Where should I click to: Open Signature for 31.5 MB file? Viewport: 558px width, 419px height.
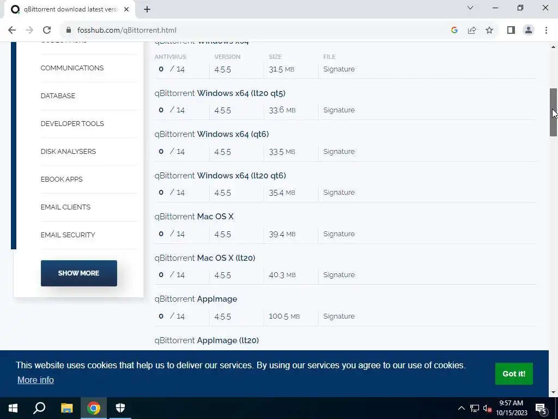coord(339,69)
